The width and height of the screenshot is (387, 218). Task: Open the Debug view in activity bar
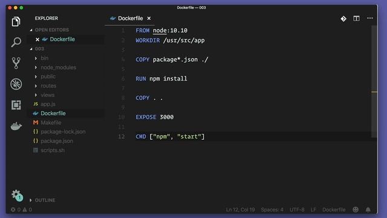tap(16, 84)
